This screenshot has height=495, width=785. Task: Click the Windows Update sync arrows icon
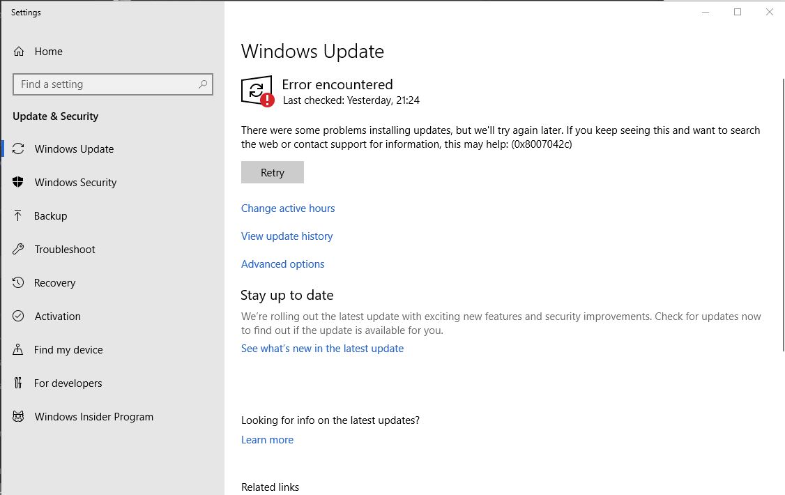click(18, 148)
